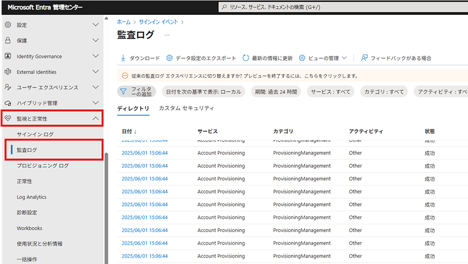Select 監査ログ in sidebar
The height and width of the screenshot is (264, 468).
tap(54, 150)
